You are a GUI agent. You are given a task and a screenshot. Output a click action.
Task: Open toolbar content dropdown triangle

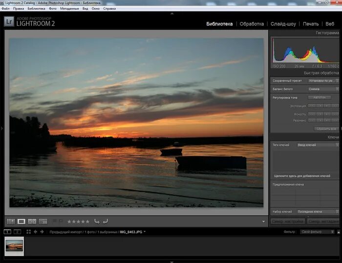pyautogui.click(x=263, y=222)
